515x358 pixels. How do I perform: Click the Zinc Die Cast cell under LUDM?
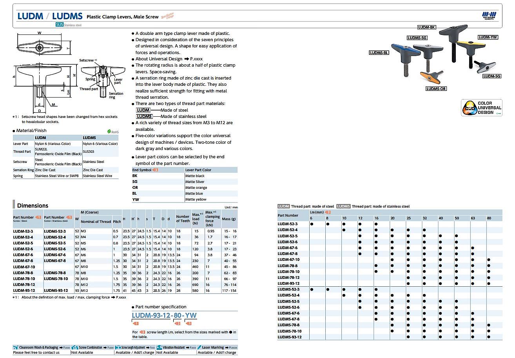coord(58,170)
